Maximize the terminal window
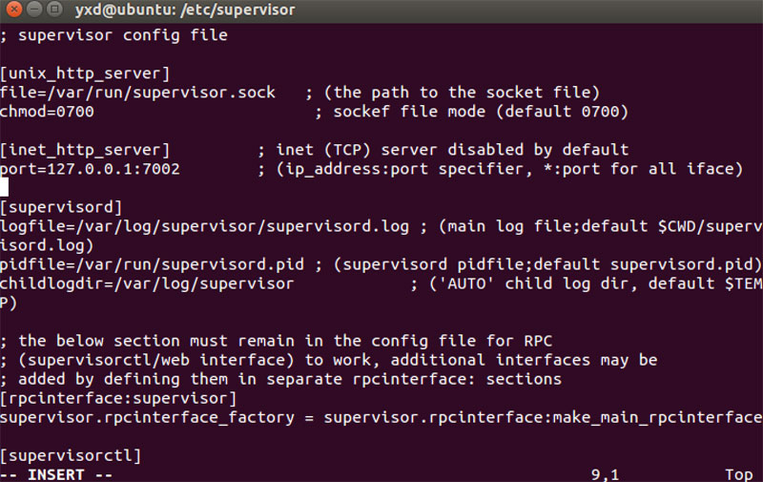Screen dimensions: 763x482 point(54,10)
